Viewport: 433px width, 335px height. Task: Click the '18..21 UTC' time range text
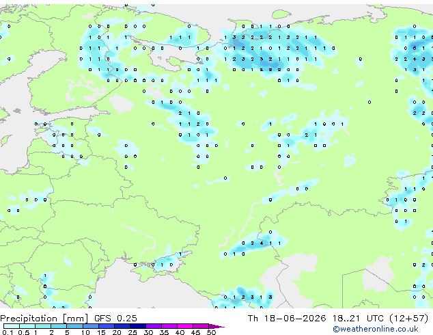[x=358, y=319]
